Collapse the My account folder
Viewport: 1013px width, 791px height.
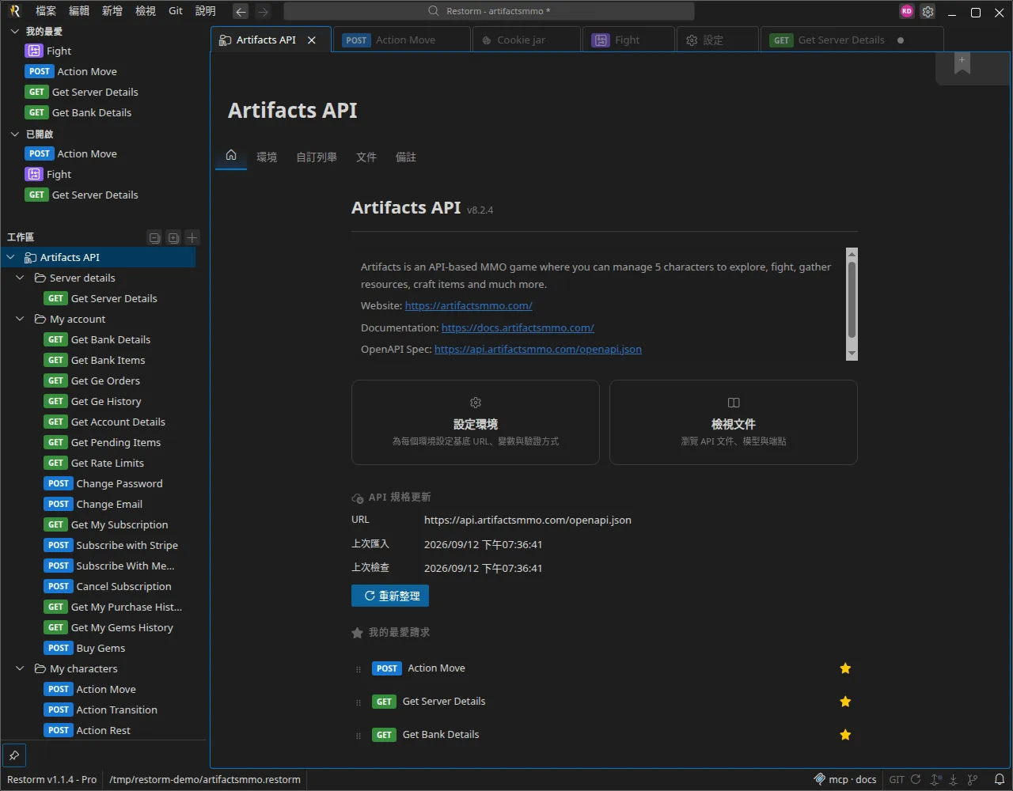tap(21, 320)
